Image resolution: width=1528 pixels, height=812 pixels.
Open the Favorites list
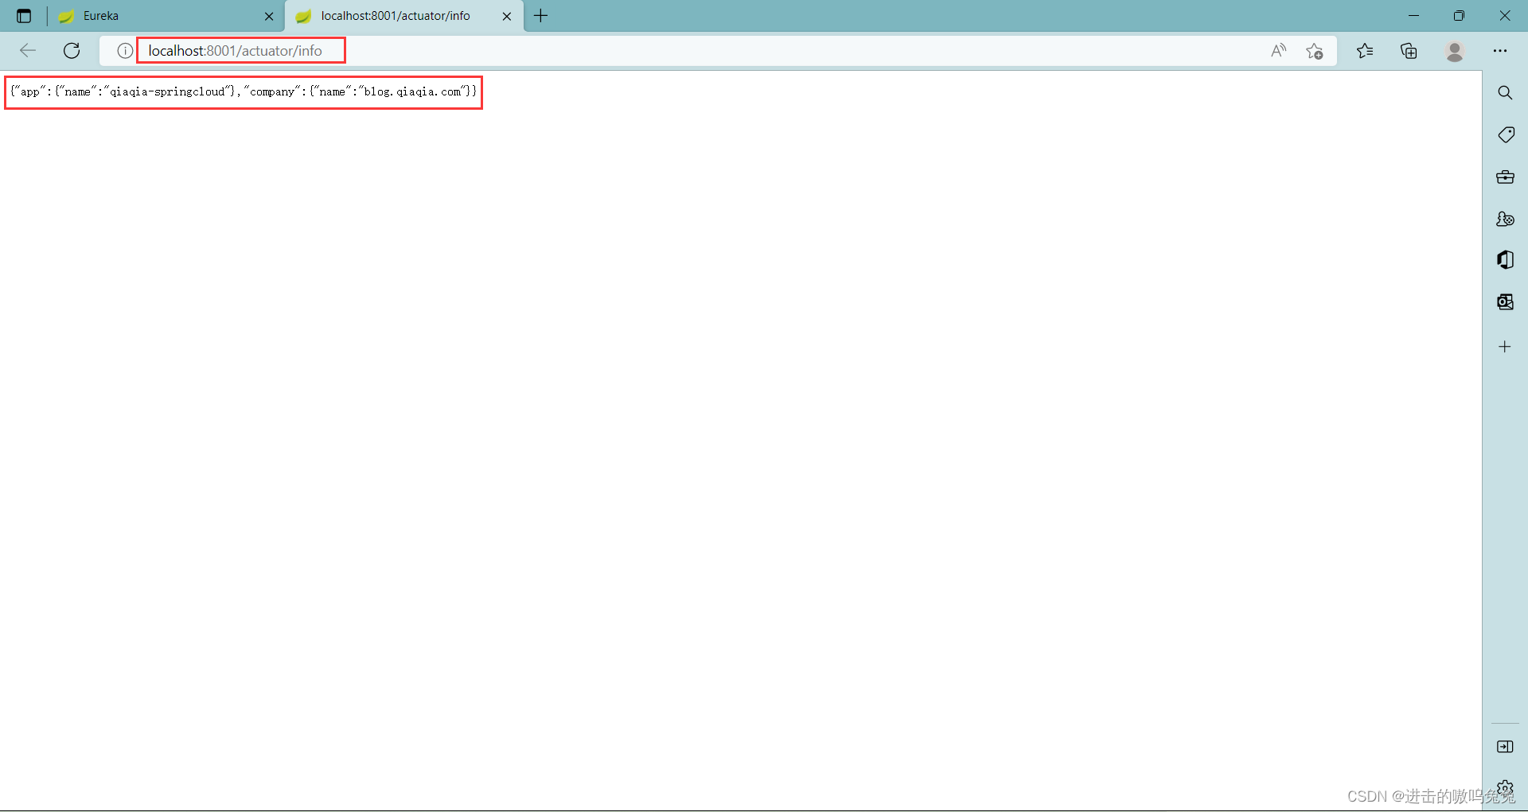point(1365,51)
